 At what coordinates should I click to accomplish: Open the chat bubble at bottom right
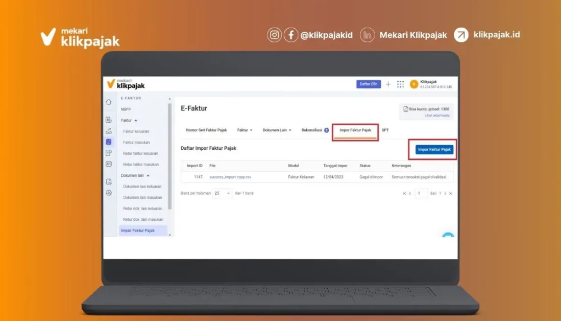448,235
